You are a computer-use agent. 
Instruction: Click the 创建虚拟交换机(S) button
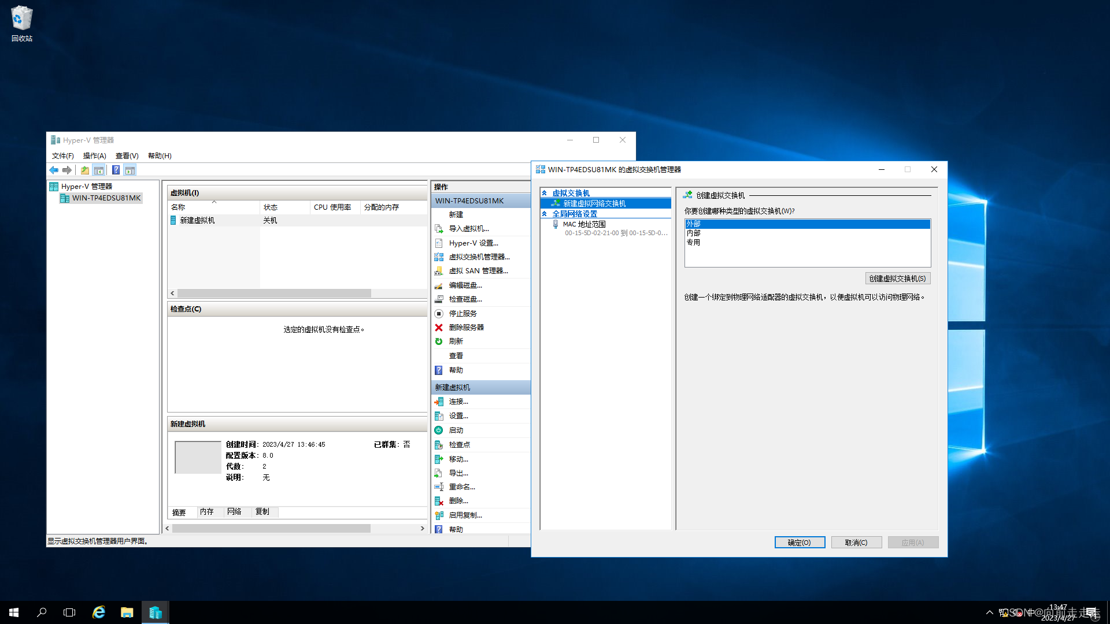click(x=897, y=278)
